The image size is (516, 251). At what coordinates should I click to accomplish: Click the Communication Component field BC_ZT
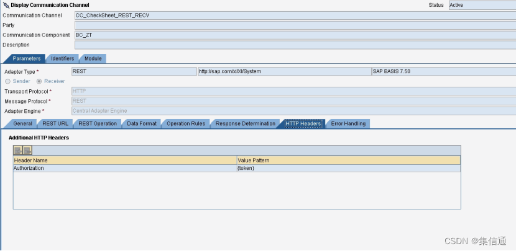295,35
